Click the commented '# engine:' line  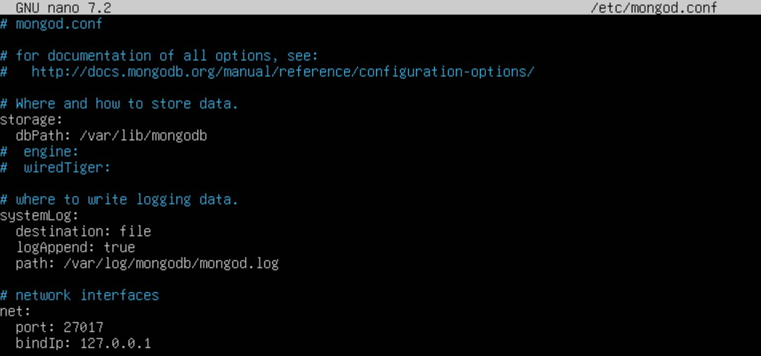pos(51,152)
